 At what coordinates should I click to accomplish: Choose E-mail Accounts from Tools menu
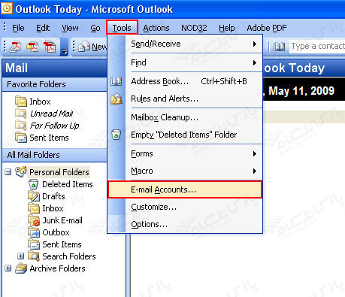(185, 189)
